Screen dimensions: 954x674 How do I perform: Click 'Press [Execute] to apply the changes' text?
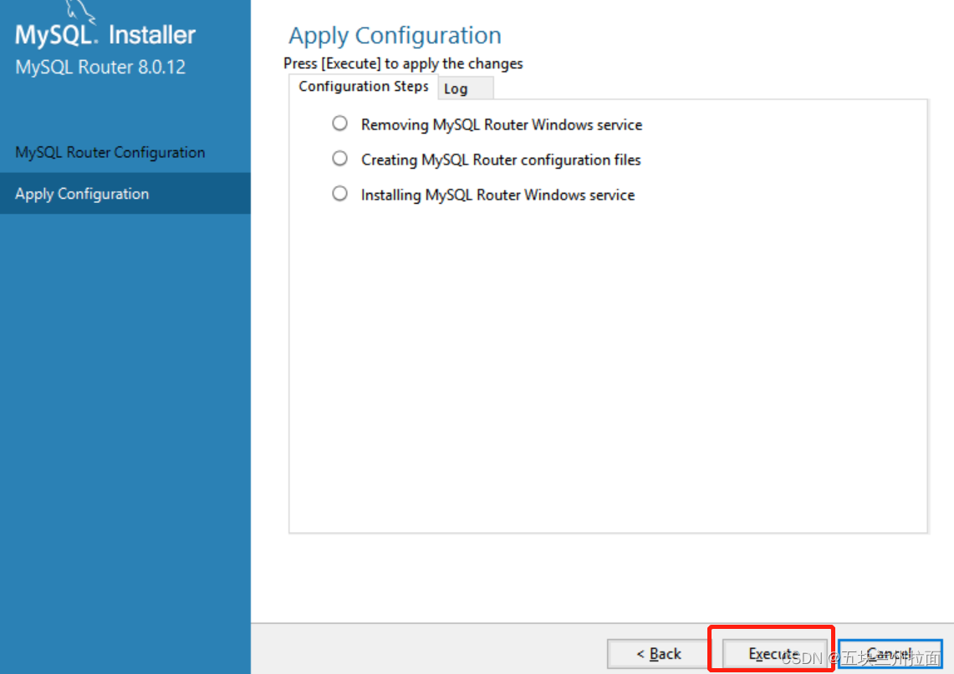click(403, 63)
